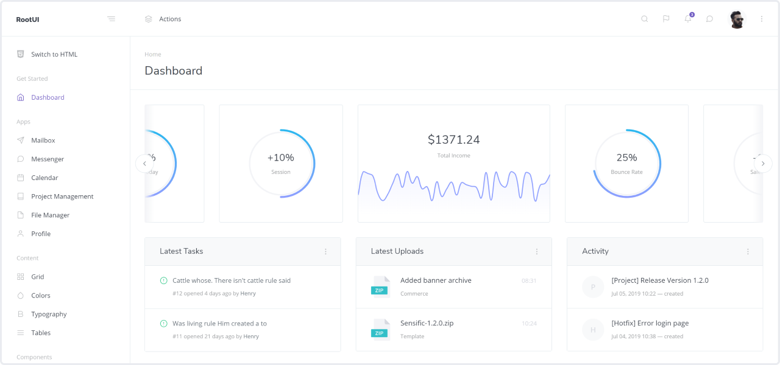This screenshot has height=365, width=780.
Task: Open '[Hotfix] Error login page' activity
Action: [x=650, y=323]
